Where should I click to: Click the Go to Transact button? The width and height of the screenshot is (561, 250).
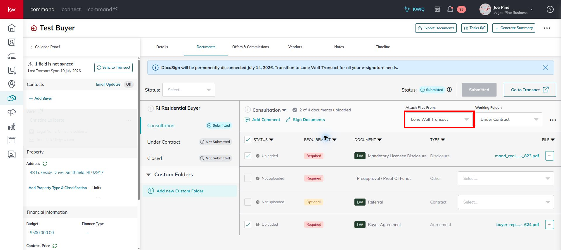[x=530, y=90]
